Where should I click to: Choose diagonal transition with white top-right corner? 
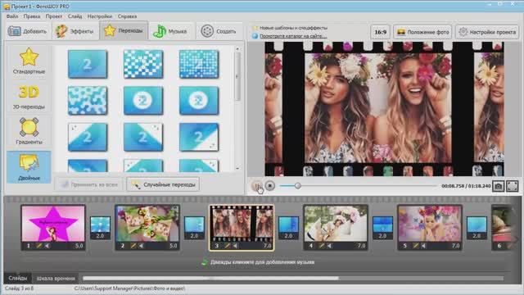pos(143,137)
